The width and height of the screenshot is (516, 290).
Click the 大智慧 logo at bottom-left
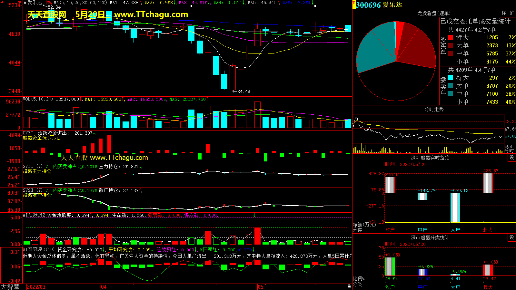pos(10,286)
